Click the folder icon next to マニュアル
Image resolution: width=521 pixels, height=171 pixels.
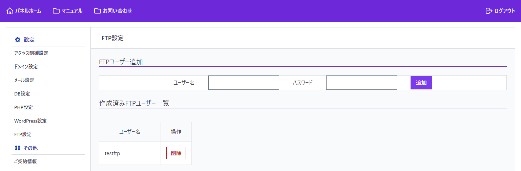(56, 11)
